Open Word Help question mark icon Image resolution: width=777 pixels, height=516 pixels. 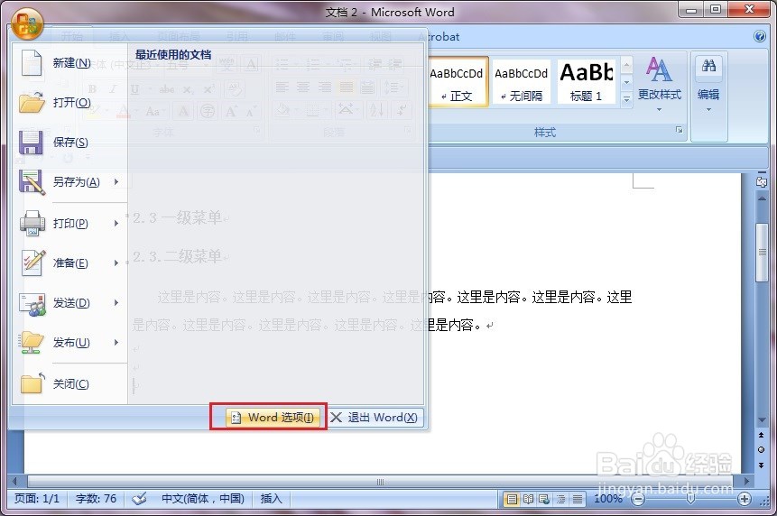pos(760,36)
